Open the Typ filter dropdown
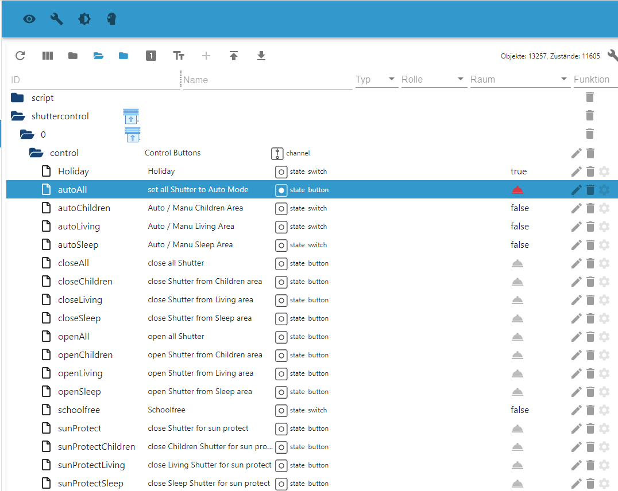Viewport: 618px width, 491px height. click(x=376, y=80)
